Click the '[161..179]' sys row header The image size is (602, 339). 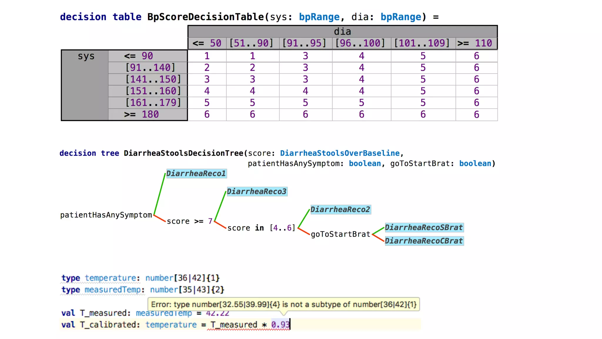(148, 103)
